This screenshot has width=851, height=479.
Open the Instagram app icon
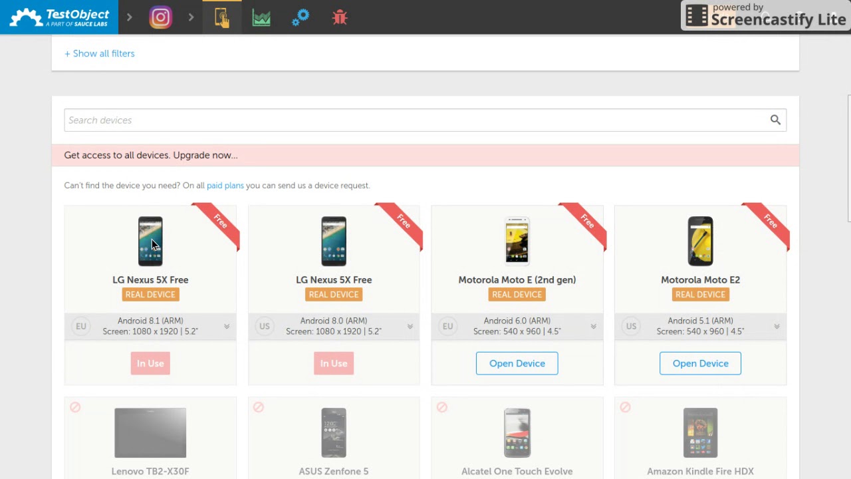tap(160, 17)
